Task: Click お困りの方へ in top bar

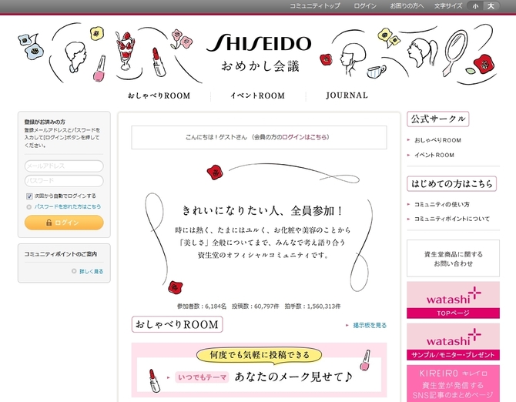Action: [x=407, y=6]
